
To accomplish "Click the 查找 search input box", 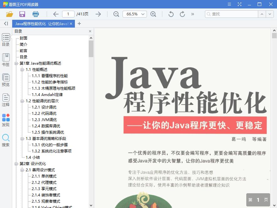I will [x=232, y=14].
